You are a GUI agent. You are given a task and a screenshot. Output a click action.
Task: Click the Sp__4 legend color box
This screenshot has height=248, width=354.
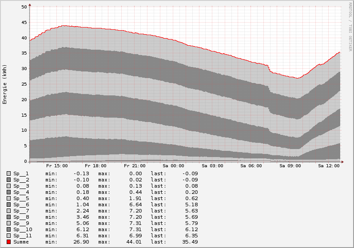[x=9, y=192]
